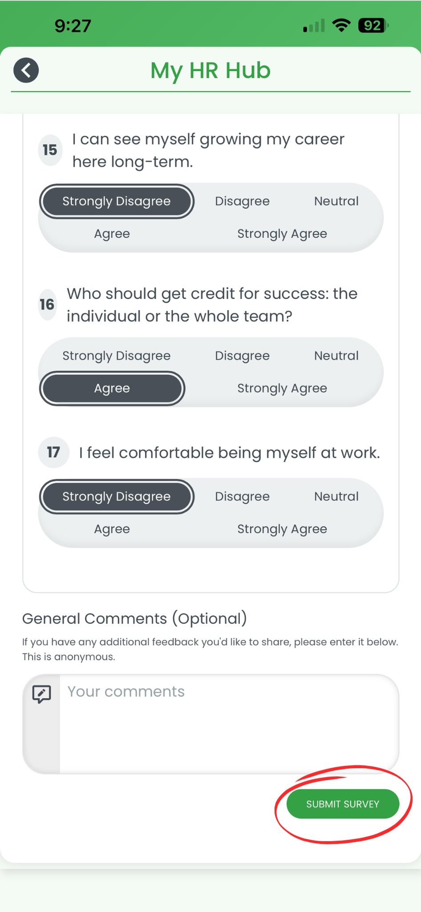Select Disagree for question 17
This screenshot has height=912, width=421.
pos(242,496)
